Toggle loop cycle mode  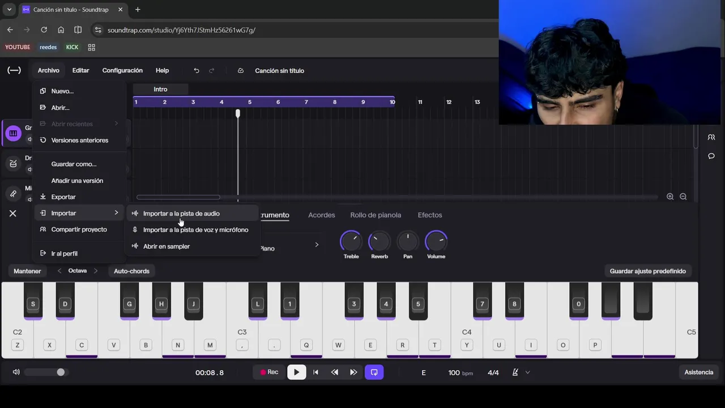click(x=374, y=372)
